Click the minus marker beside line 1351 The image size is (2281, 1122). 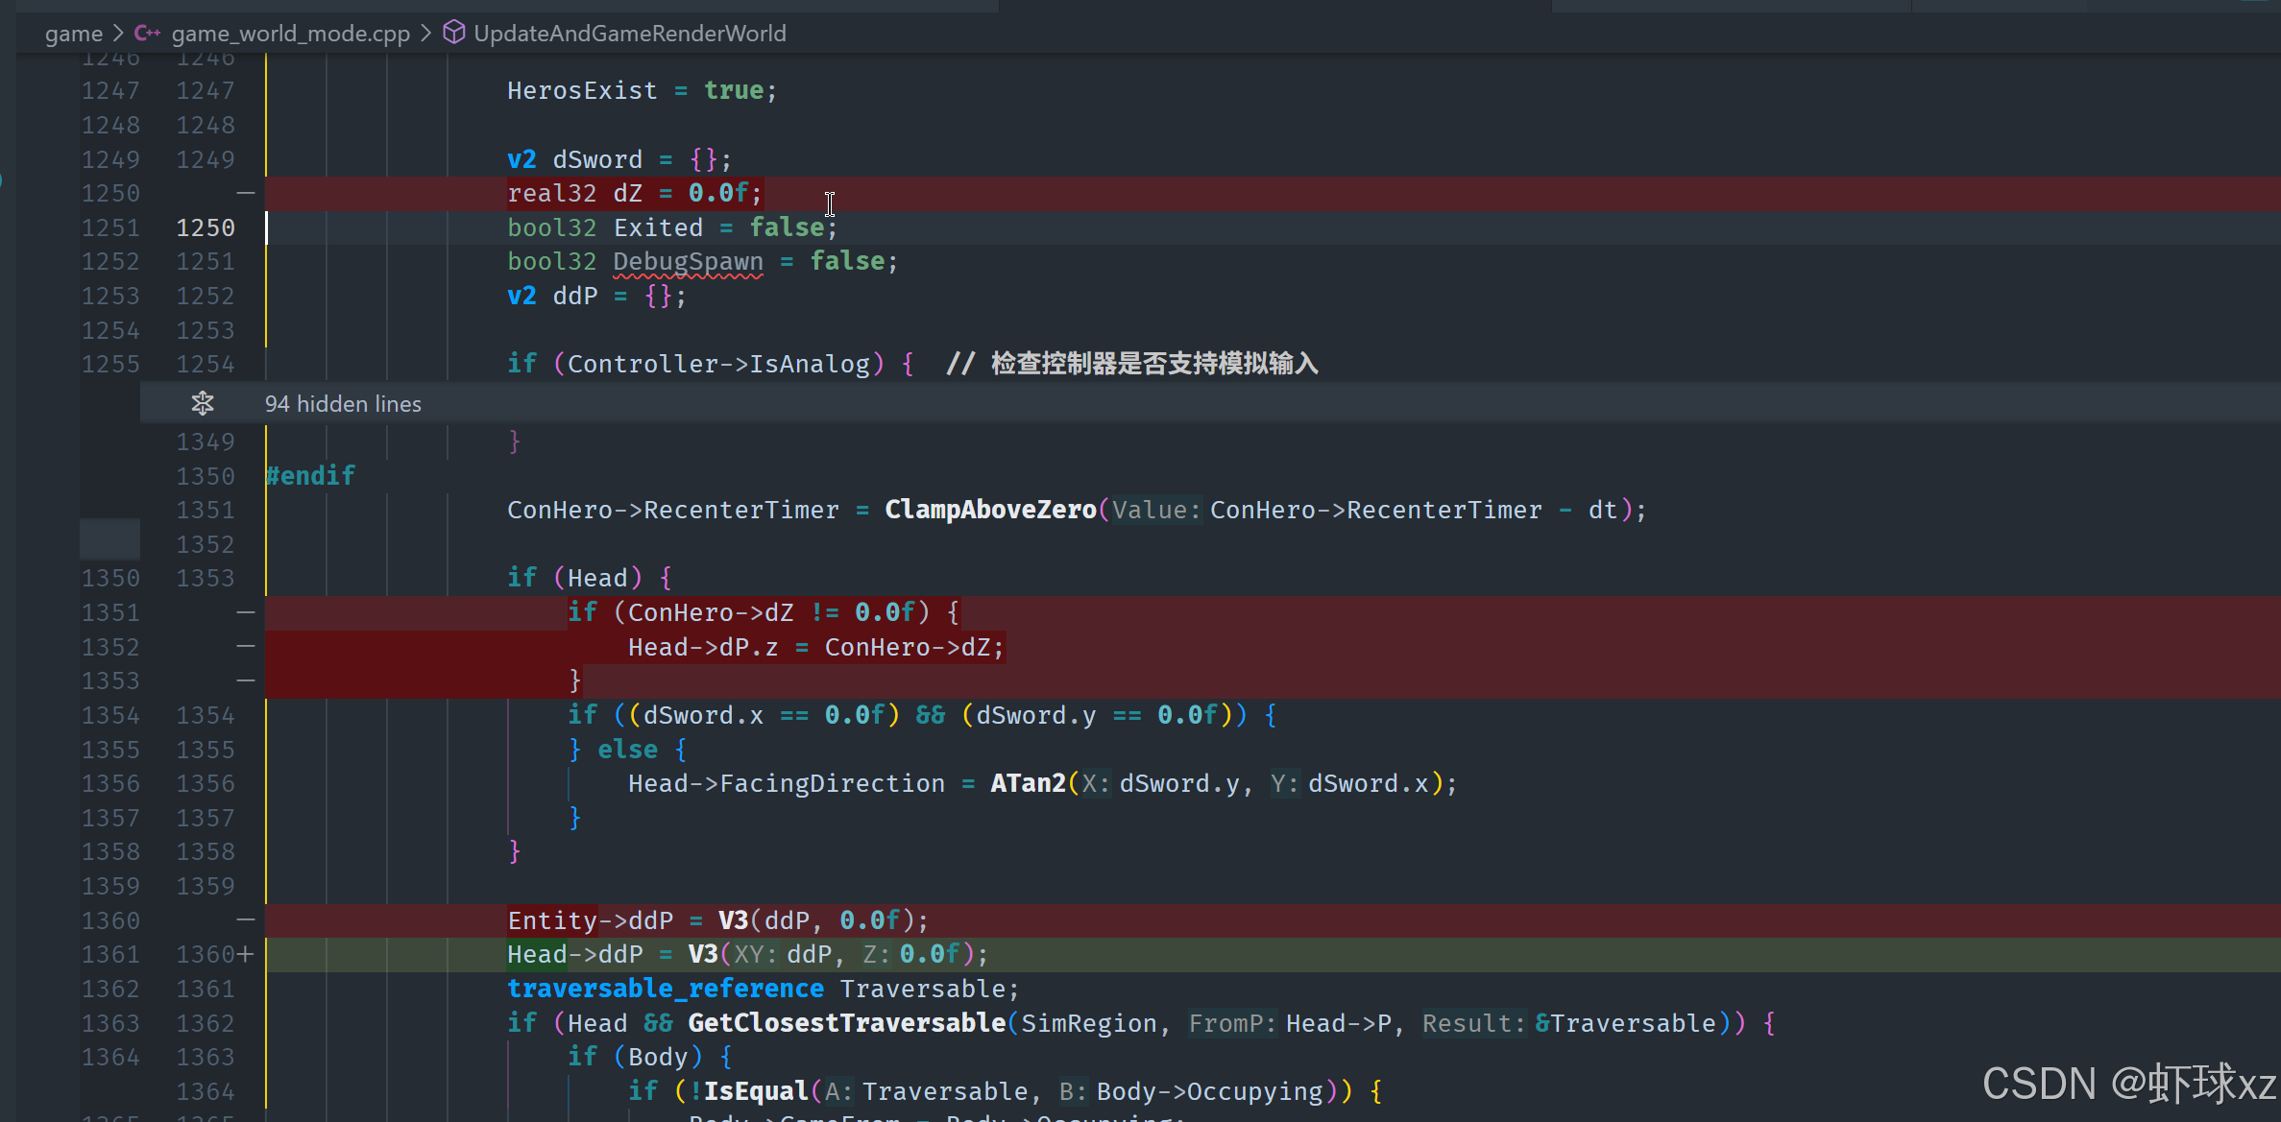coord(246,612)
